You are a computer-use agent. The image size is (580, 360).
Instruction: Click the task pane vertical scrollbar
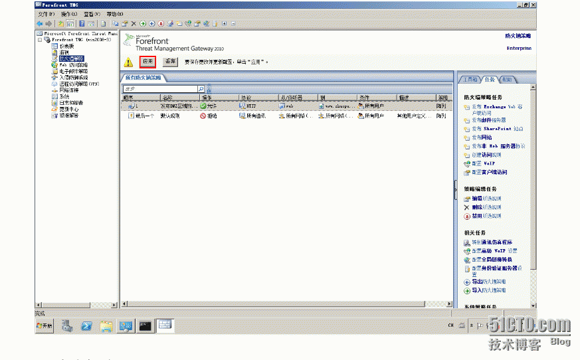point(533,196)
